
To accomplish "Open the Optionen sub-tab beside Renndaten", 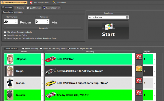I will click(x=18, y=13).
